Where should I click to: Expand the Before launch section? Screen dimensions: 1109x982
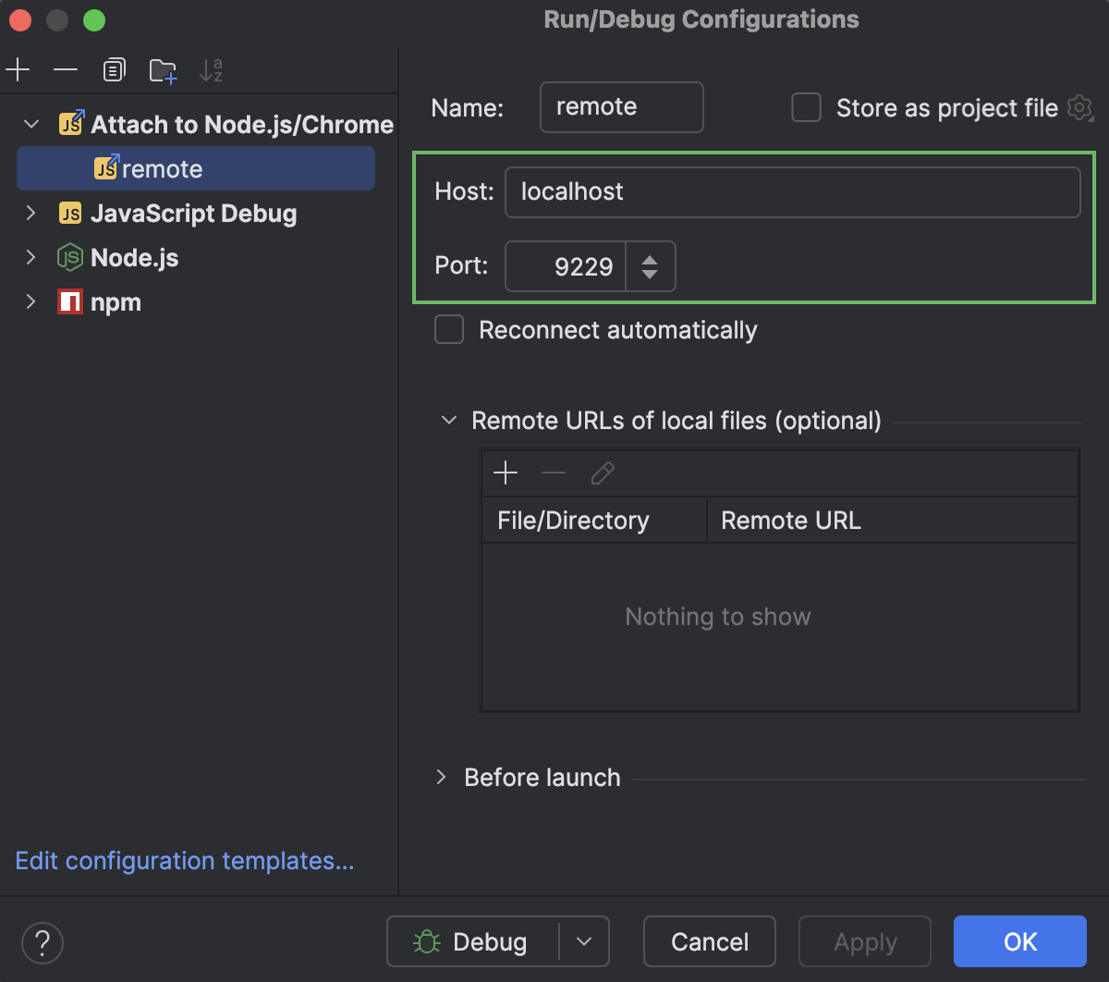click(x=442, y=778)
